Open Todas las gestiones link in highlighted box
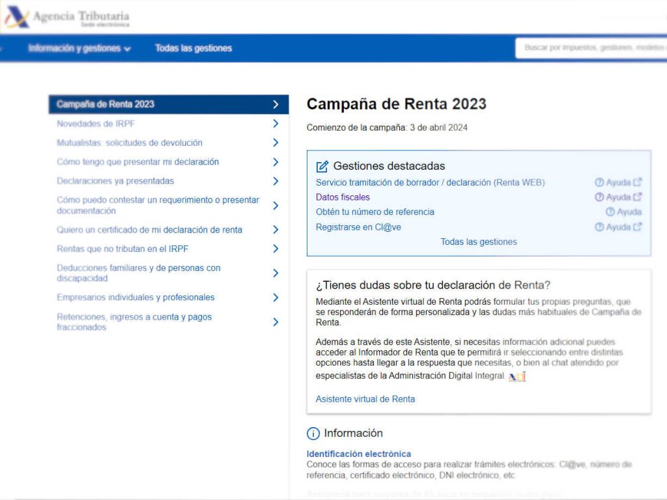Viewport: 667px width, 500px height. pos(479,242)
